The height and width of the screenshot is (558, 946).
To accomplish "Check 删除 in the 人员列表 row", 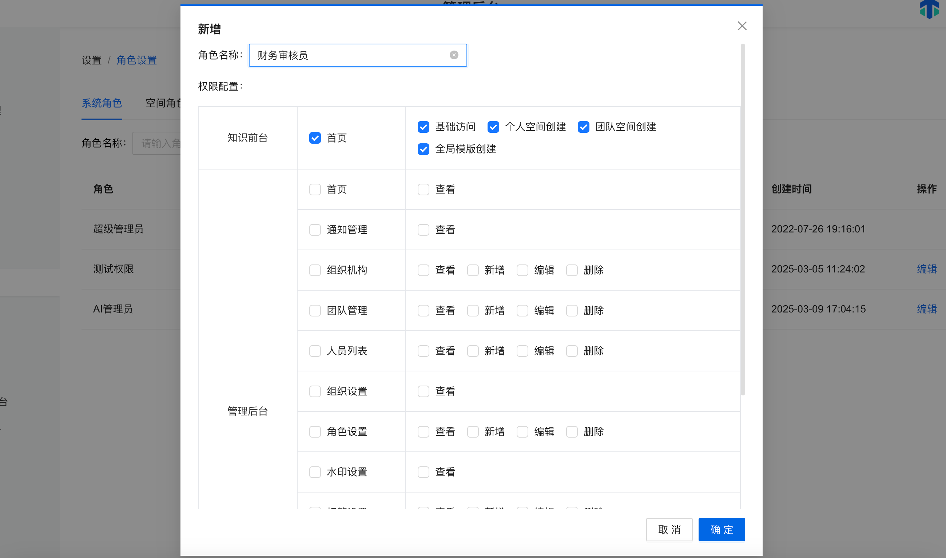I will point(572,351).
